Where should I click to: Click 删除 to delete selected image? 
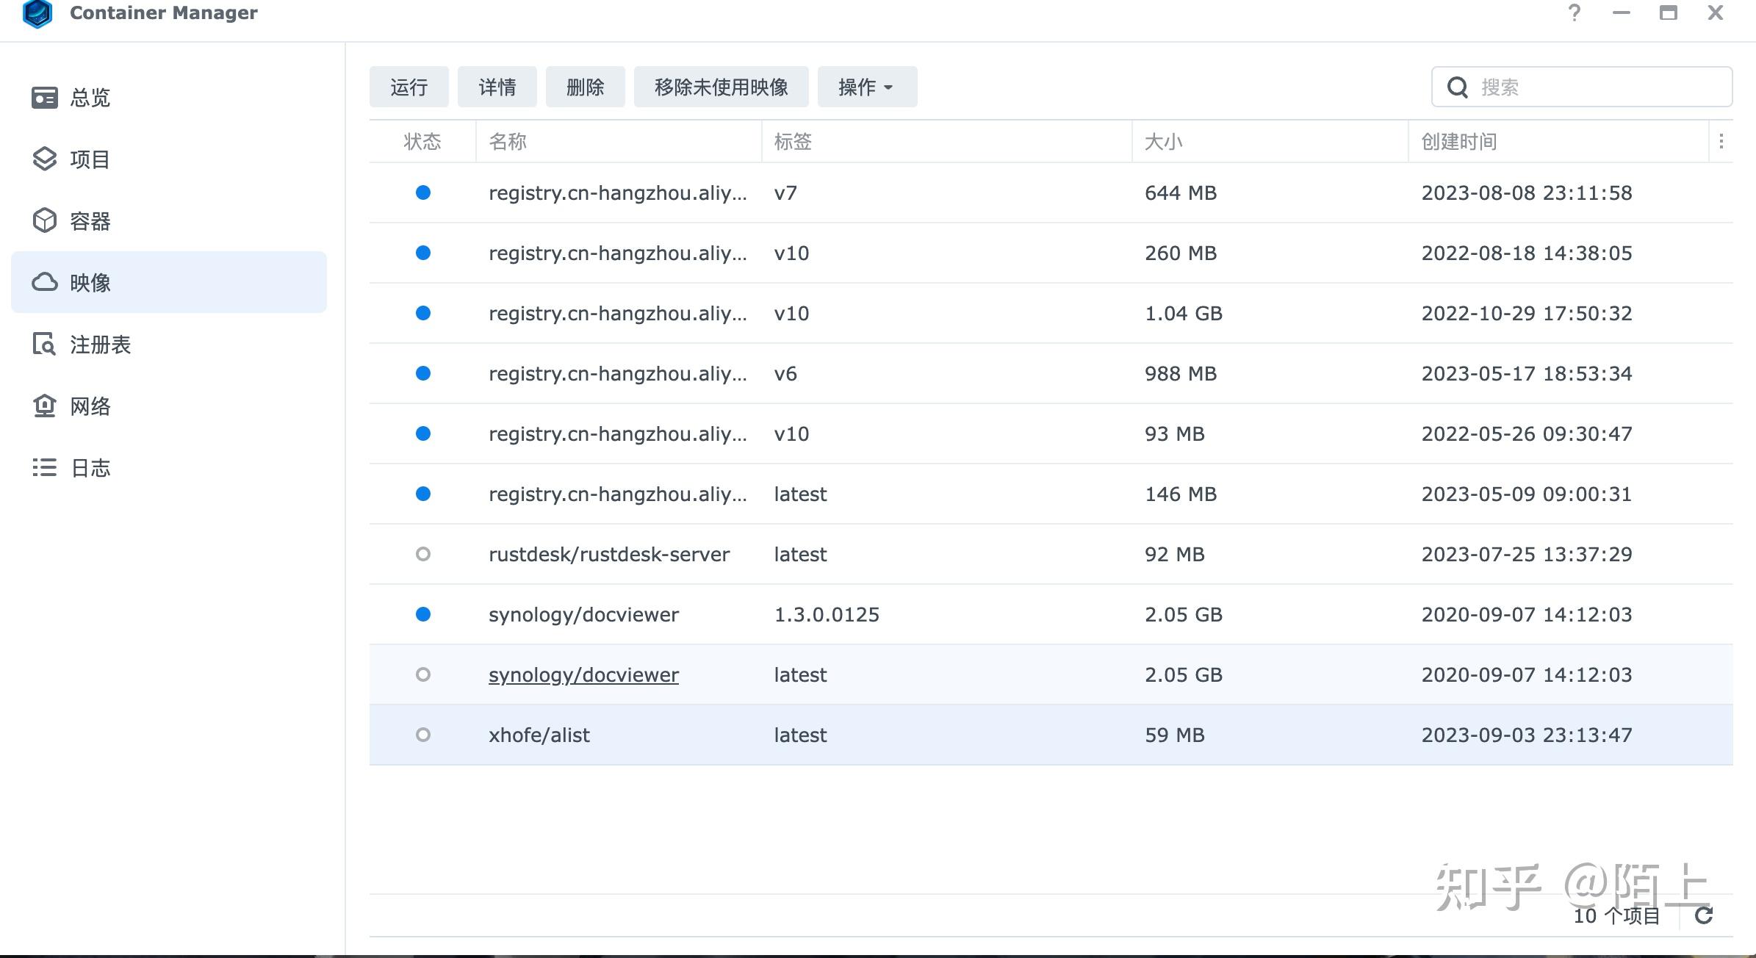[x=585, y=87]
